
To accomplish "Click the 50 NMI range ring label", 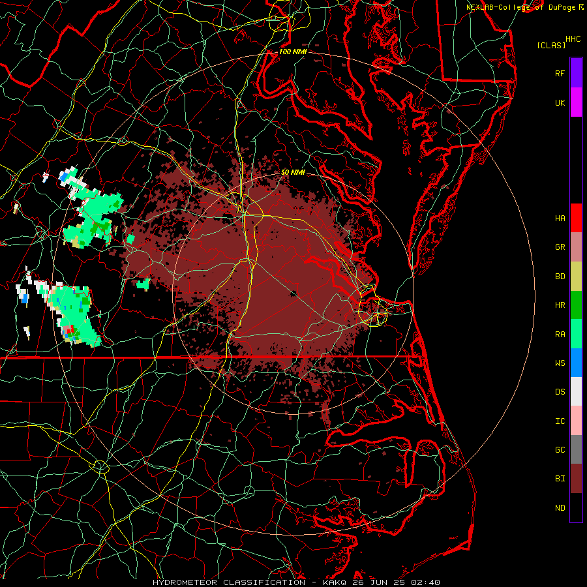I will (293, 172).
